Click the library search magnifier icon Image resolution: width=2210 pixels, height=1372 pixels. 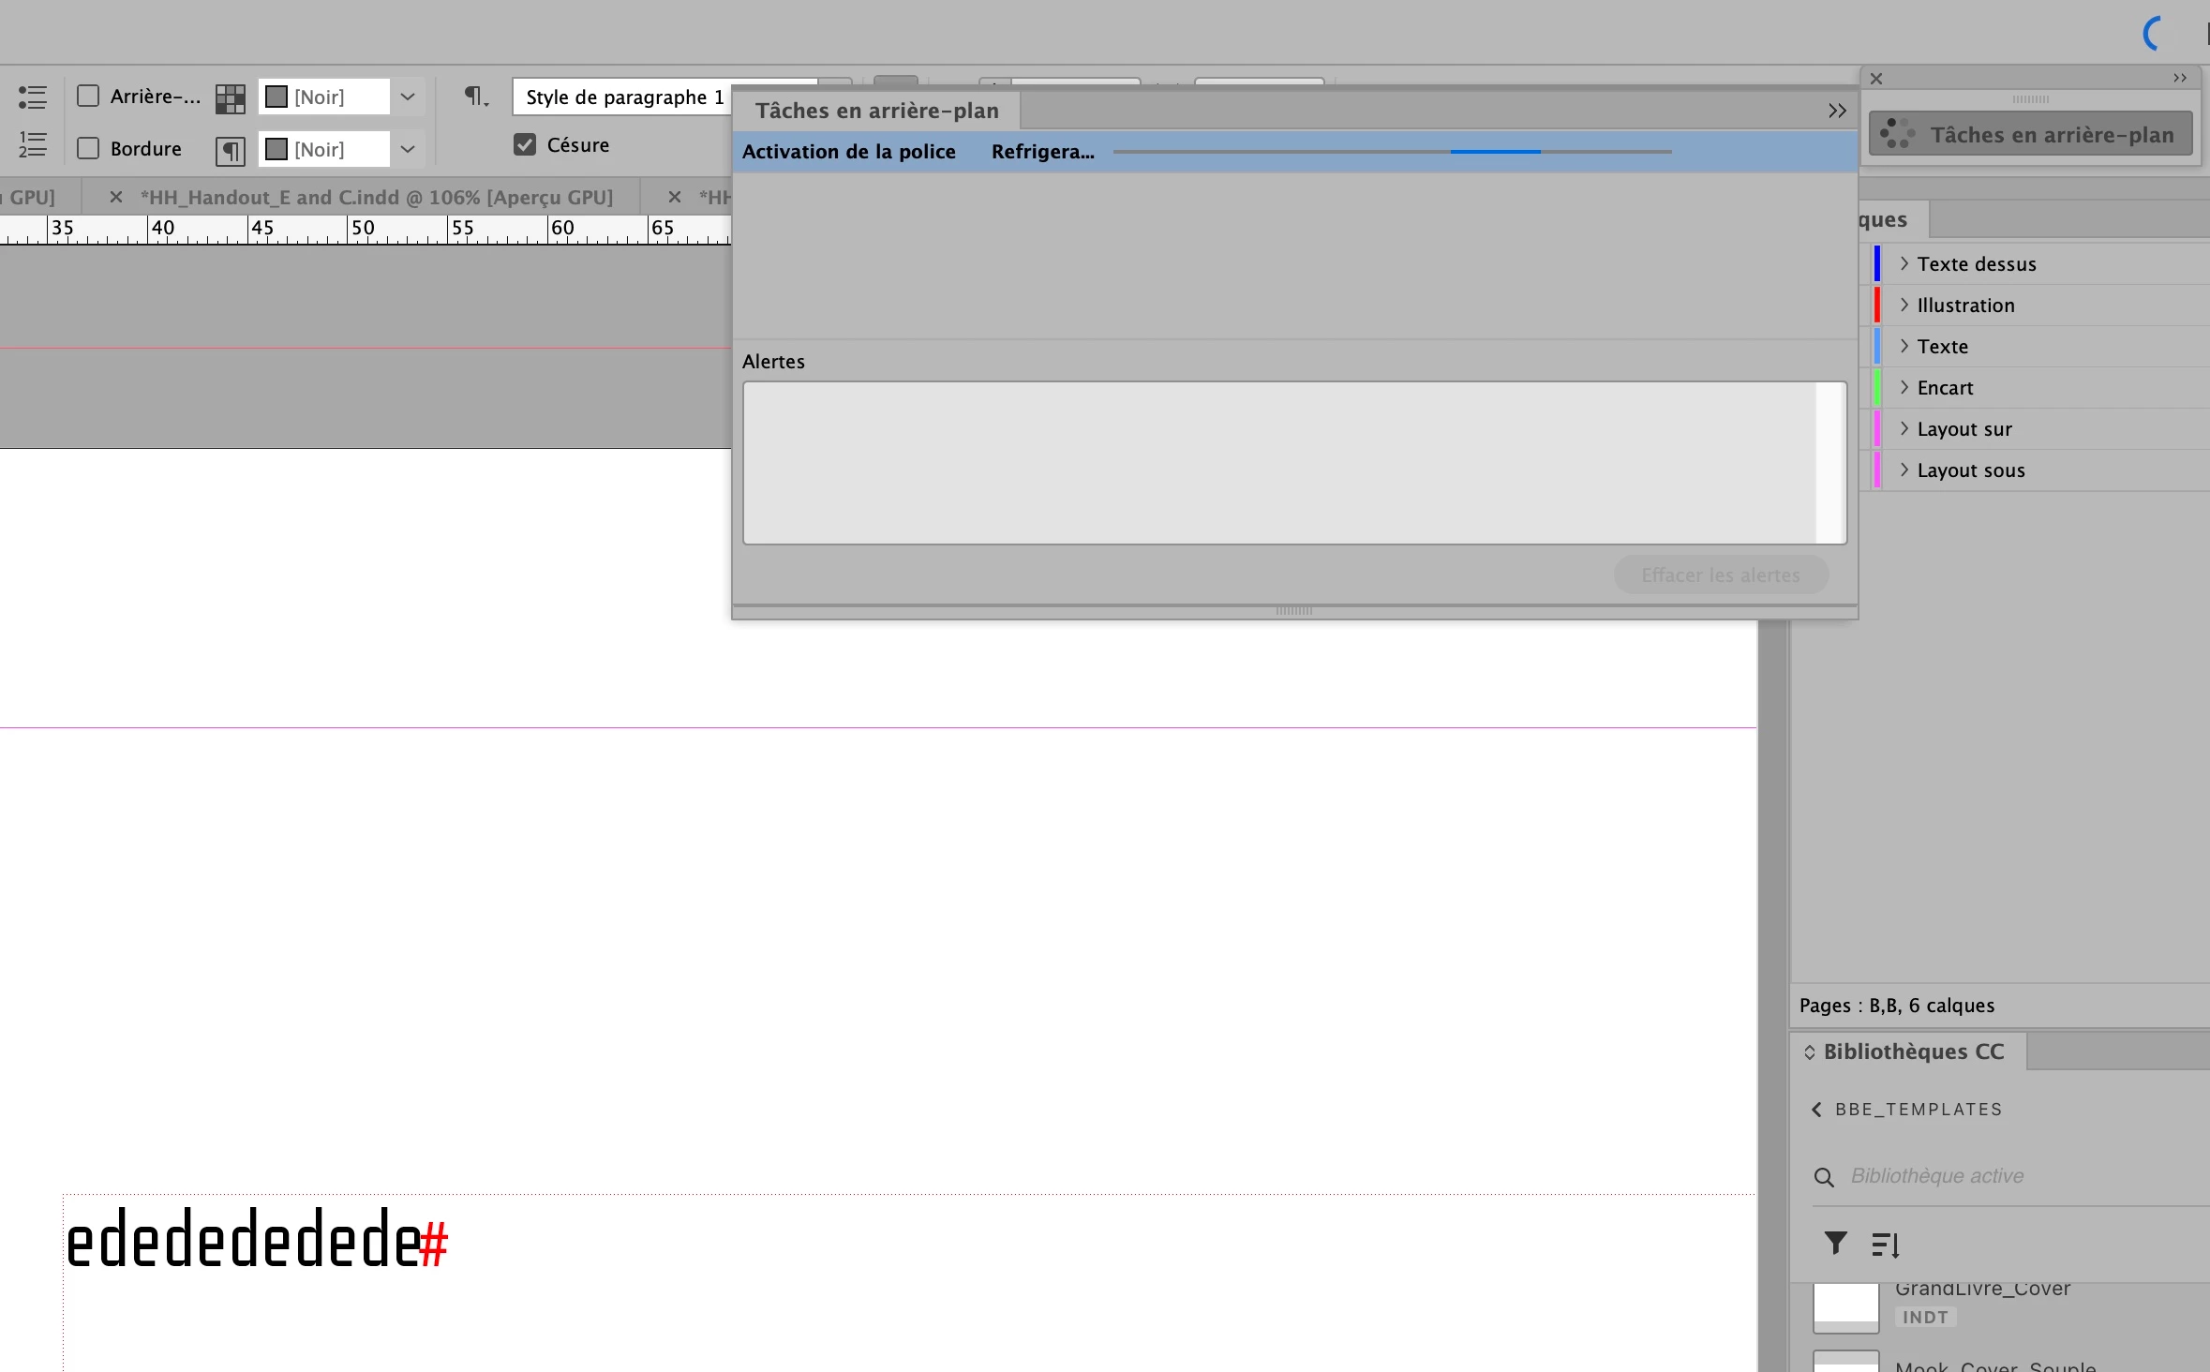click(x=1824, y=1177)
